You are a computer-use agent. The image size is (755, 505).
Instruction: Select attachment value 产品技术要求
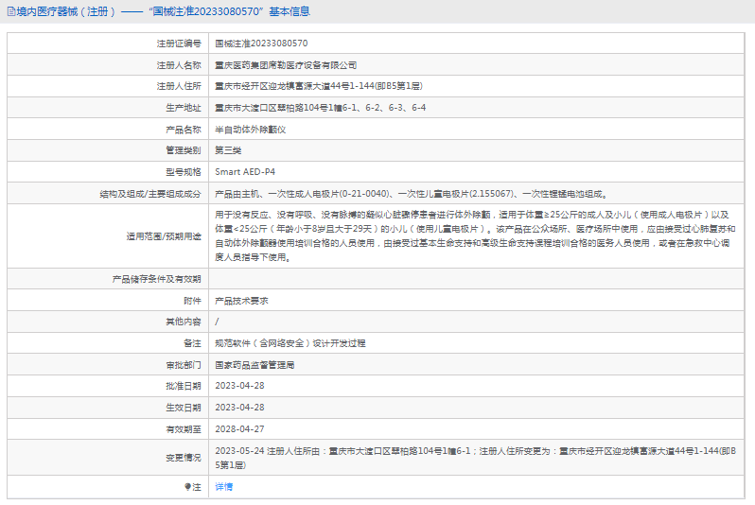(241, 301)
